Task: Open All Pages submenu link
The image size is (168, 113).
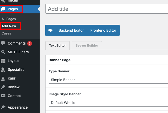Action: coord(9,19)
